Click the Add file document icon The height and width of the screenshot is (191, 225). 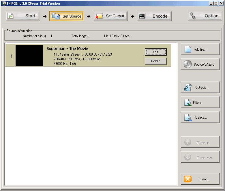click(188, 49)
